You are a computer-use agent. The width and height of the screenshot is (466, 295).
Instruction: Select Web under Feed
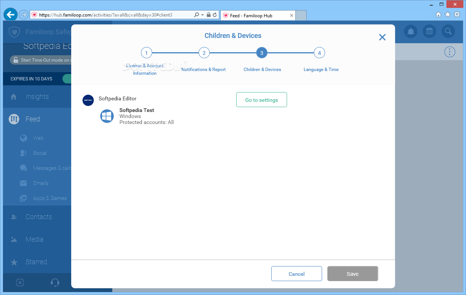(x=38, y=138)
